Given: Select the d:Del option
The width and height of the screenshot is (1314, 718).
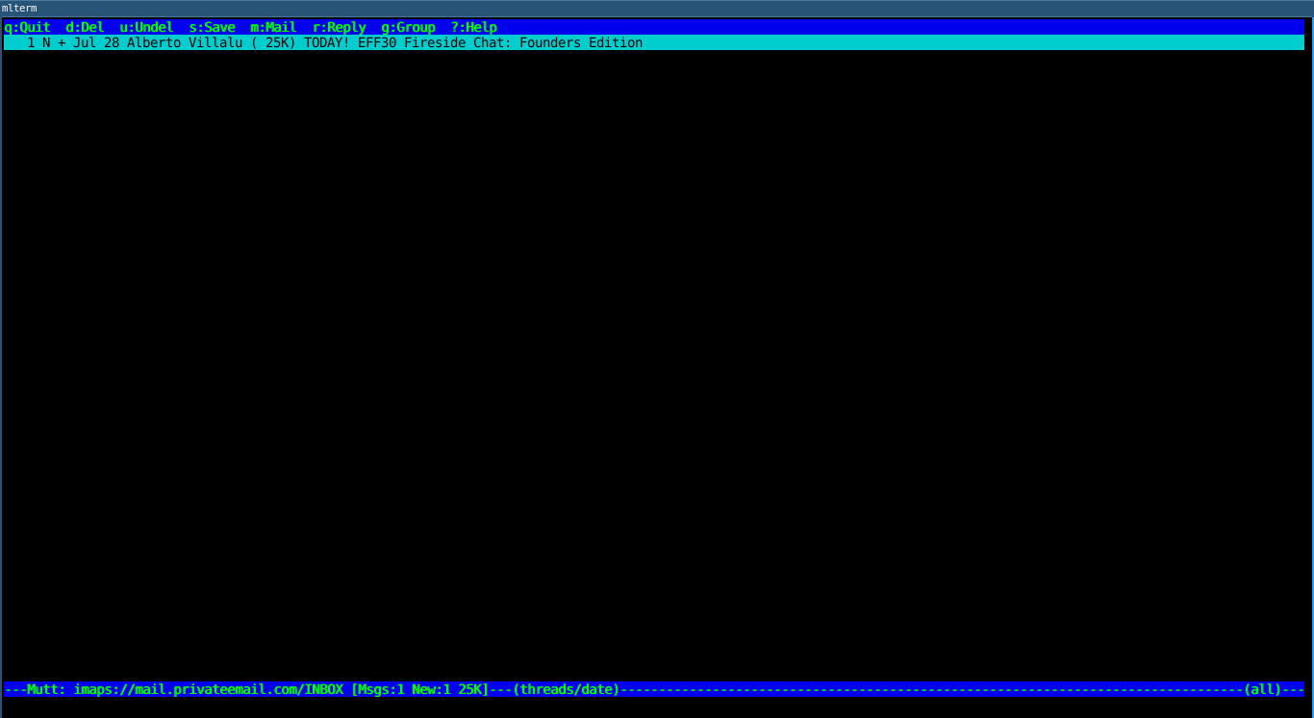Looking at the screenshot, I should coord(85,27).
